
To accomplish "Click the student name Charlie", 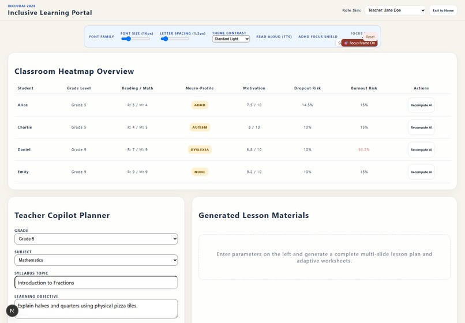I will [x=25, y=127].
